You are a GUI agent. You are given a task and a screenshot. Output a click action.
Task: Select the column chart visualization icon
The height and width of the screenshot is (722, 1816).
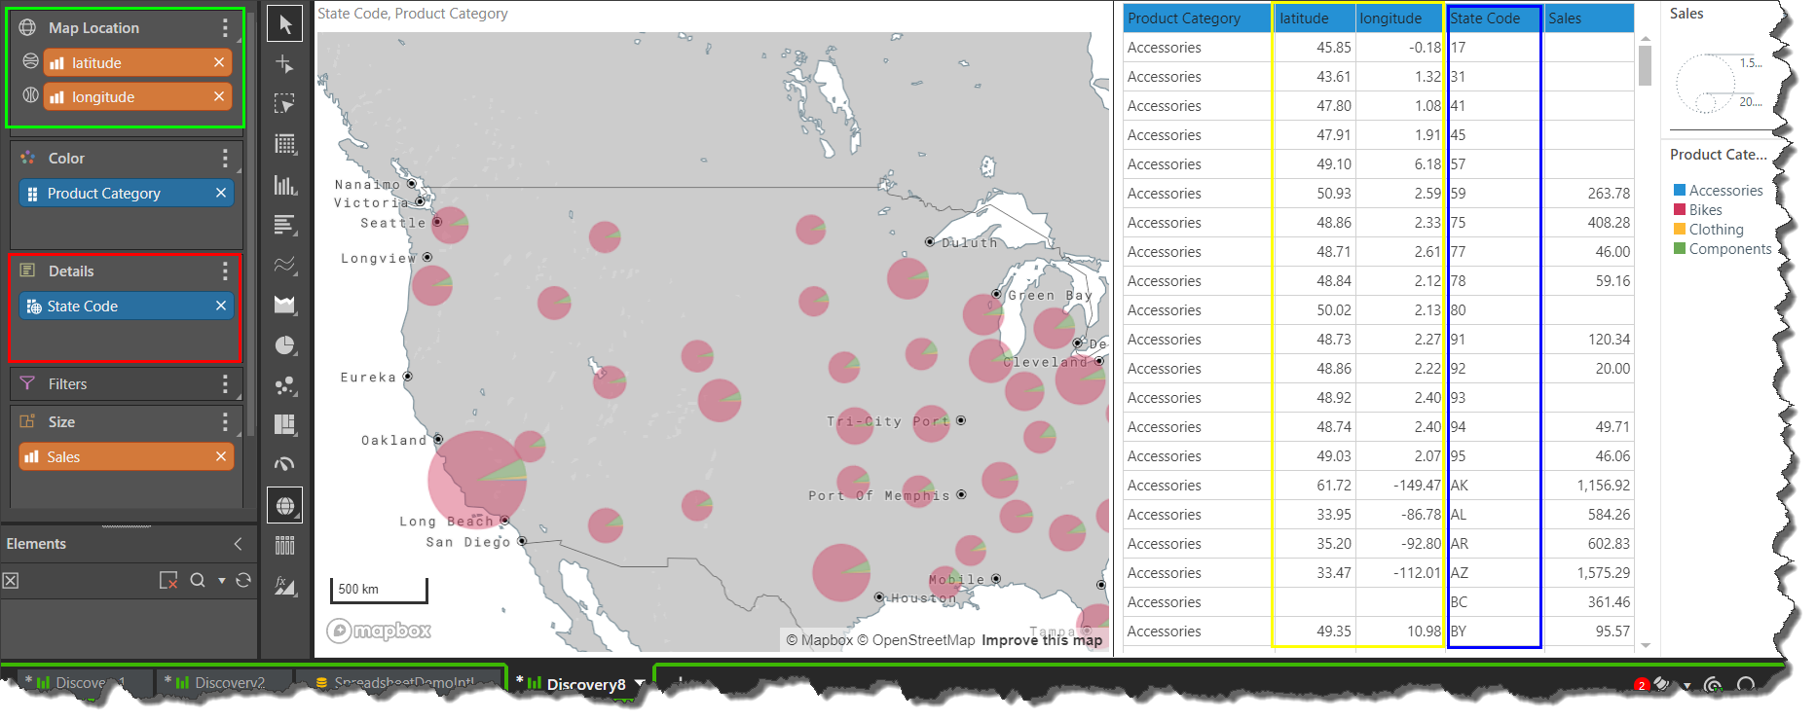coord(285,185)
